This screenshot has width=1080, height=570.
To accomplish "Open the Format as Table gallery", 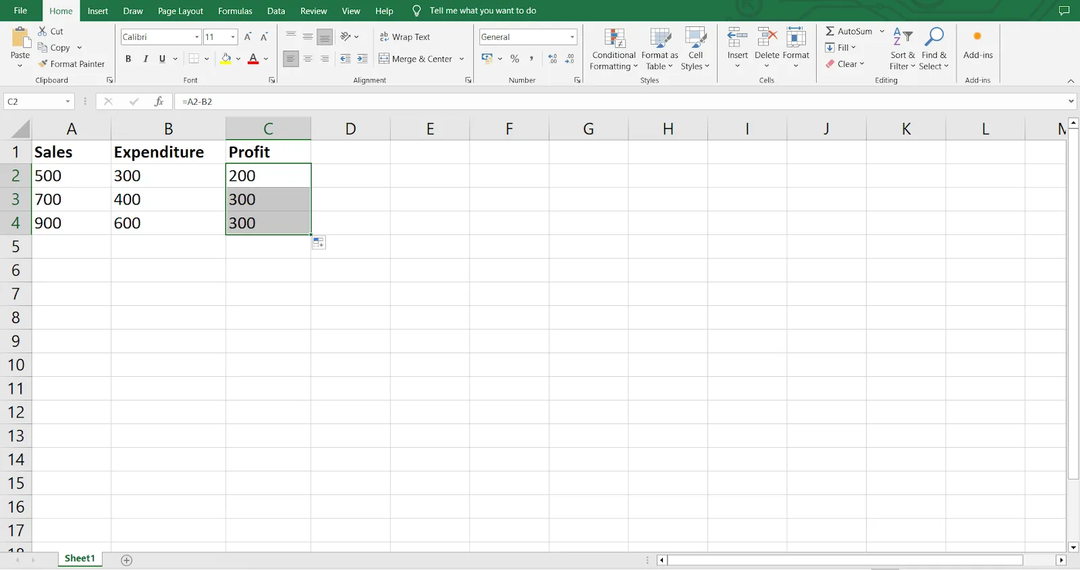I will tap(659, 49).
